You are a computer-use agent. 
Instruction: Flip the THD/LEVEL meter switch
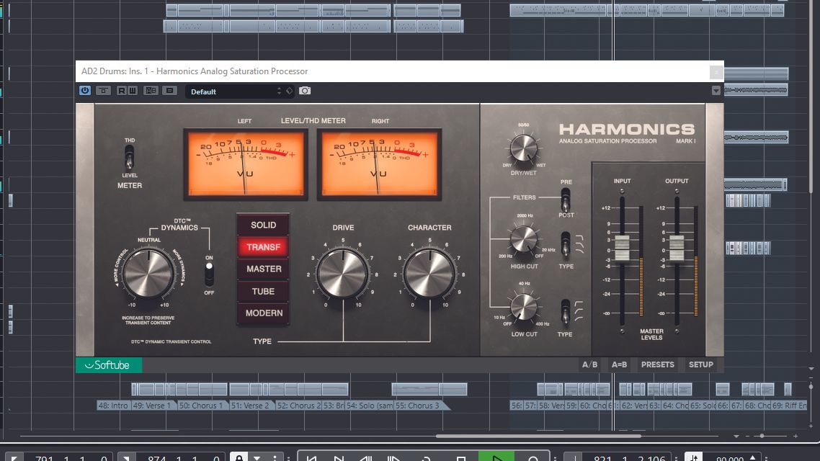pos(129,156)
